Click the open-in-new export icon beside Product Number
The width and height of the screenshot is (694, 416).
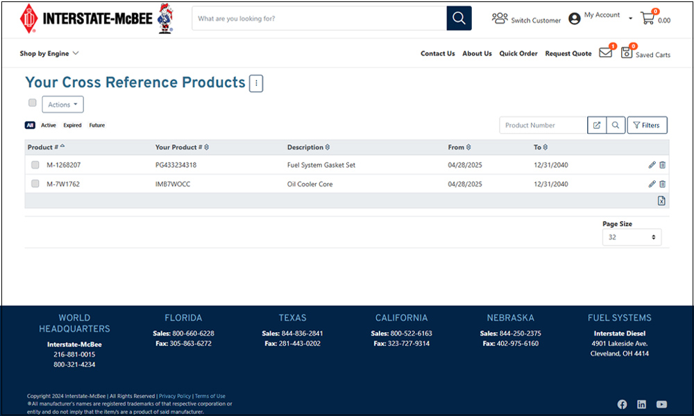(597, 125)
